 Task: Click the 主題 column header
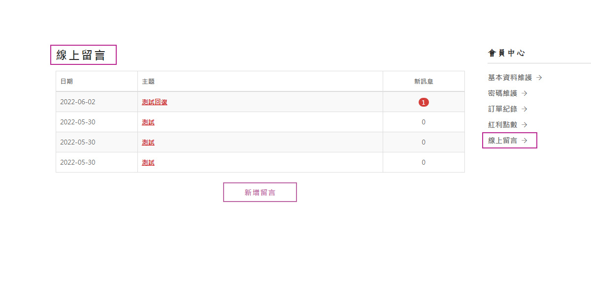coord(148,82)
